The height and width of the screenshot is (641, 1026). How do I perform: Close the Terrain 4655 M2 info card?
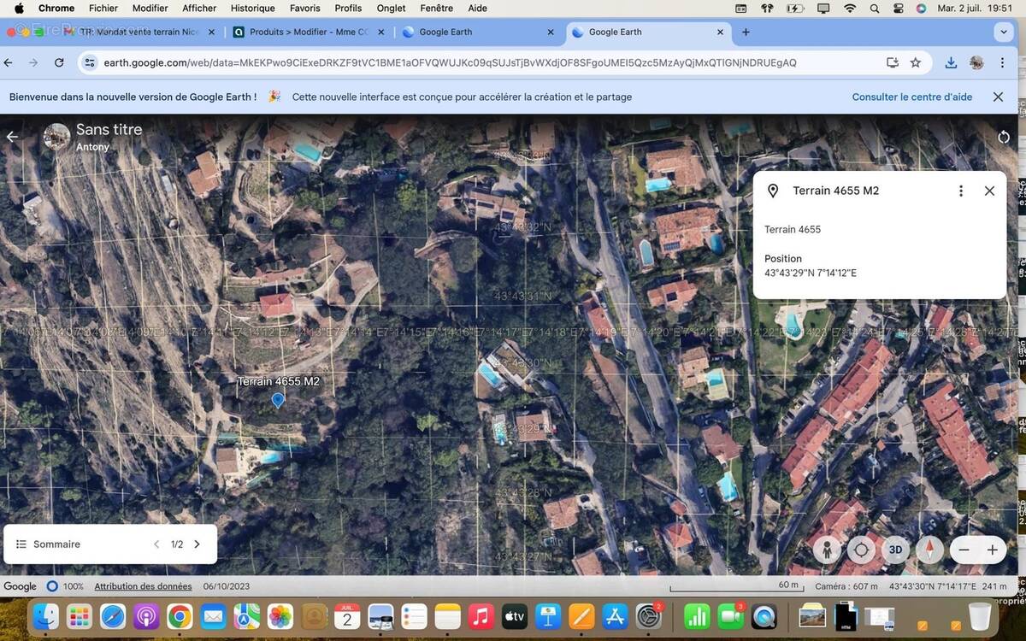[989, 191]
